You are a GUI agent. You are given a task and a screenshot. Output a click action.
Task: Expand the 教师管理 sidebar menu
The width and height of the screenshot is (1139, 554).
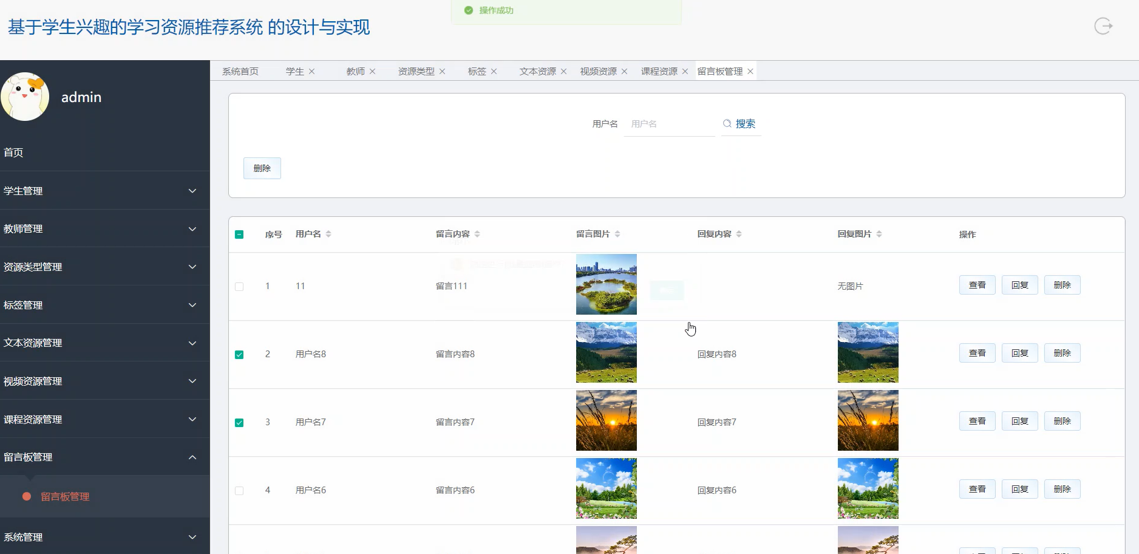click(x=104, y=229)
